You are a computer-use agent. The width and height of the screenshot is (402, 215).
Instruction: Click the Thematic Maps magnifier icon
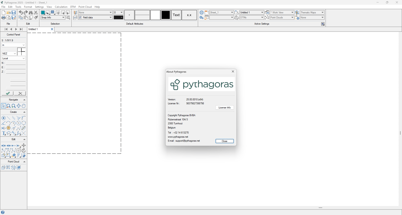click(x=297, y=13)
